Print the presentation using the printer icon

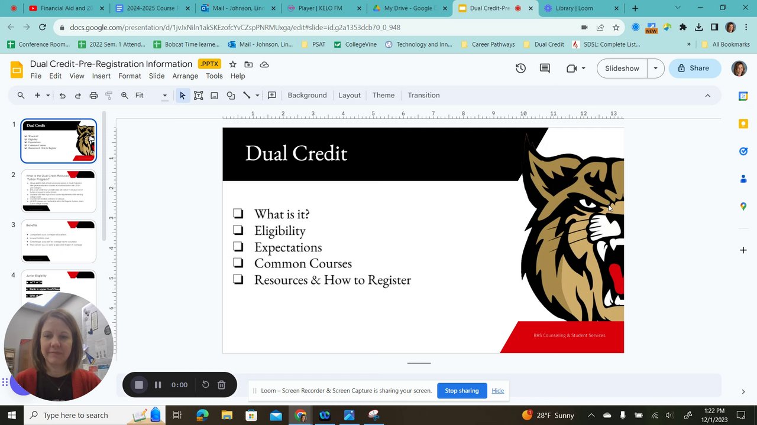[93, 95]
